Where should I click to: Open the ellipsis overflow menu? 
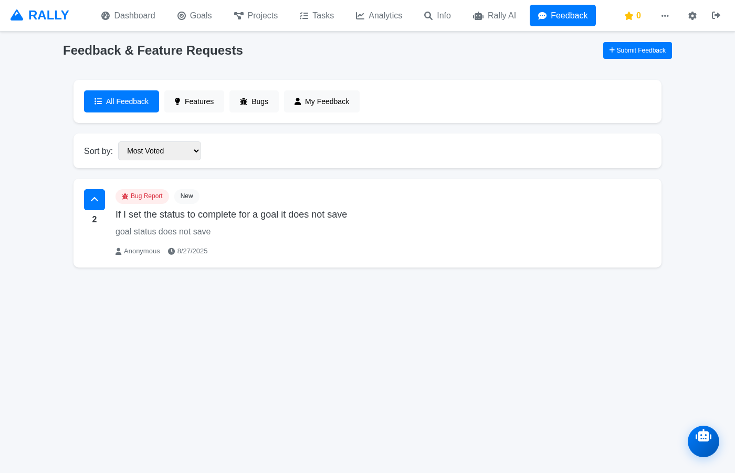(x=665, y=15)
